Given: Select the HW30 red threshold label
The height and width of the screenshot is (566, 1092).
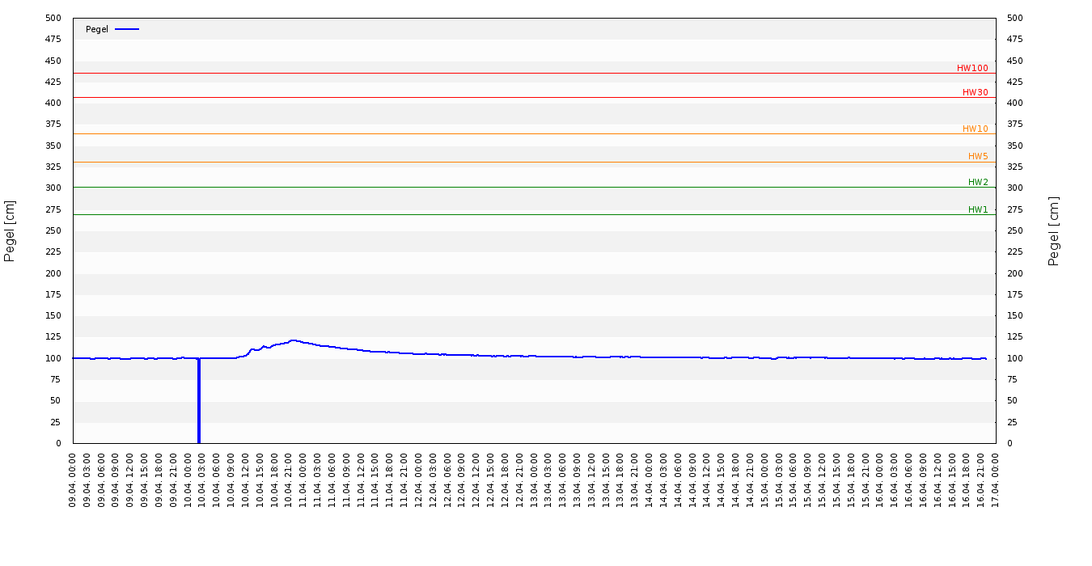Looking at the screenshot, I should click(975, 93).
